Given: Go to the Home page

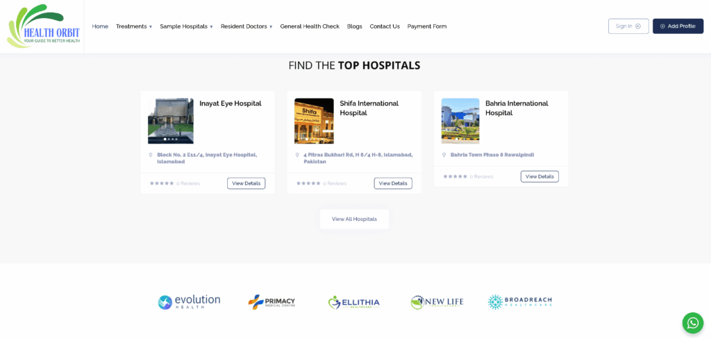Looking at the screenshot, I should pos(100,26).
